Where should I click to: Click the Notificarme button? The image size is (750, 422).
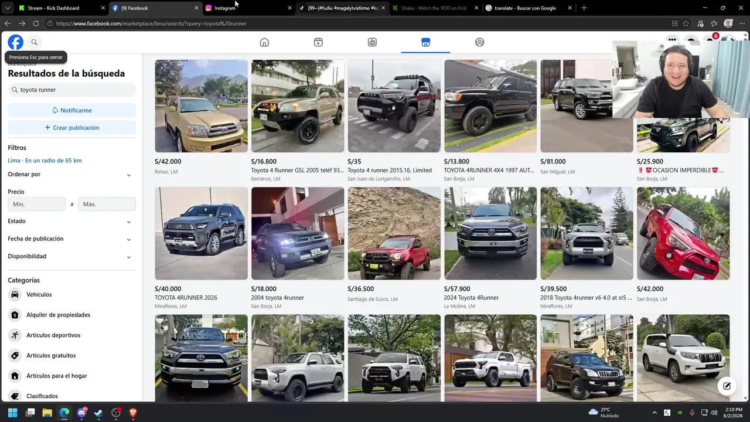click(x=71, y=110)
